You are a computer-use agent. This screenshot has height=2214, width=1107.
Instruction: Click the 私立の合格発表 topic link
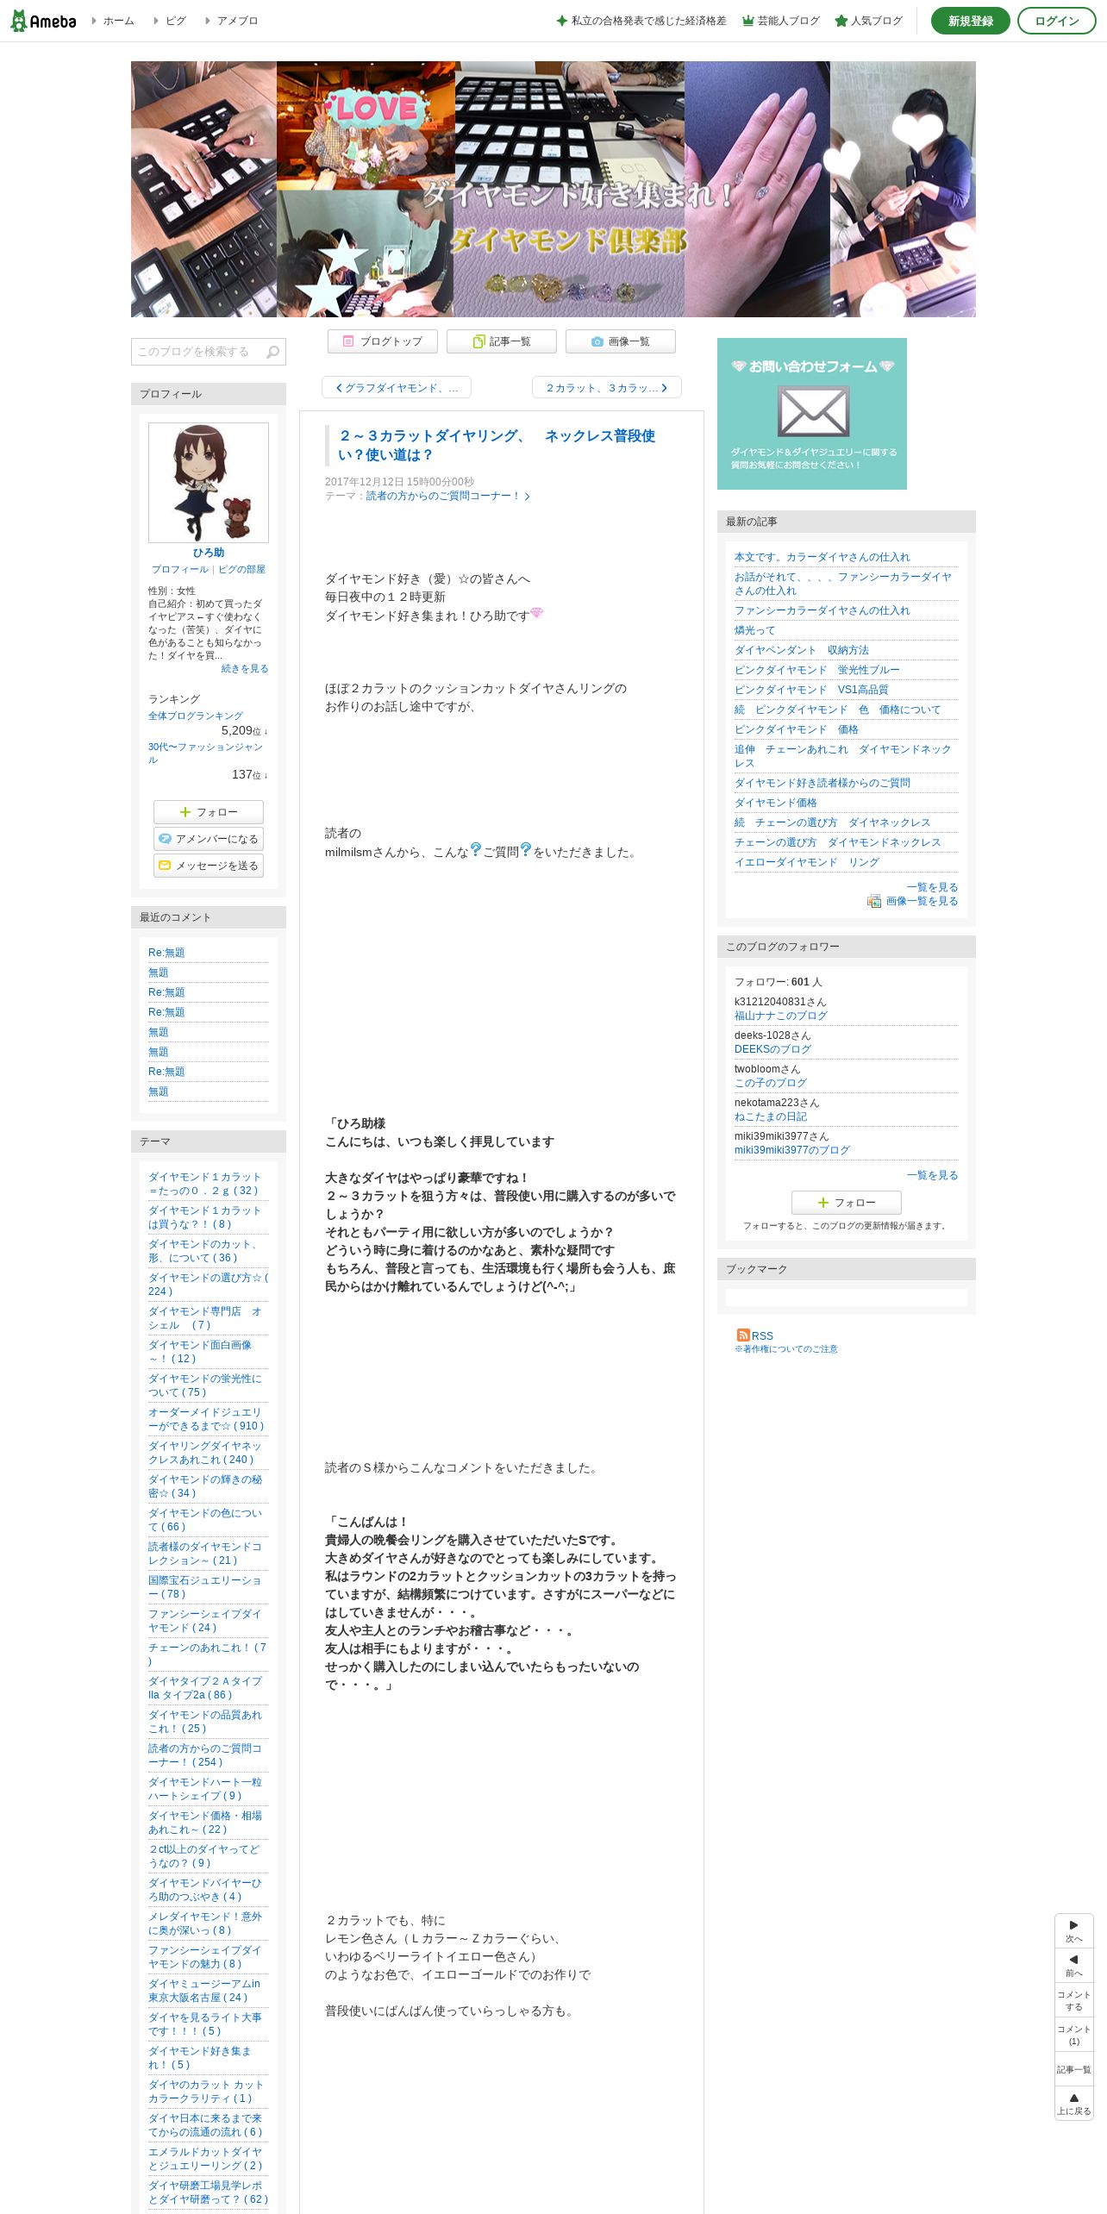click(641, 21)
